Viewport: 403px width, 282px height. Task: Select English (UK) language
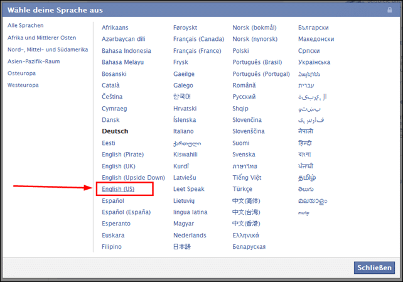(119, 166)
